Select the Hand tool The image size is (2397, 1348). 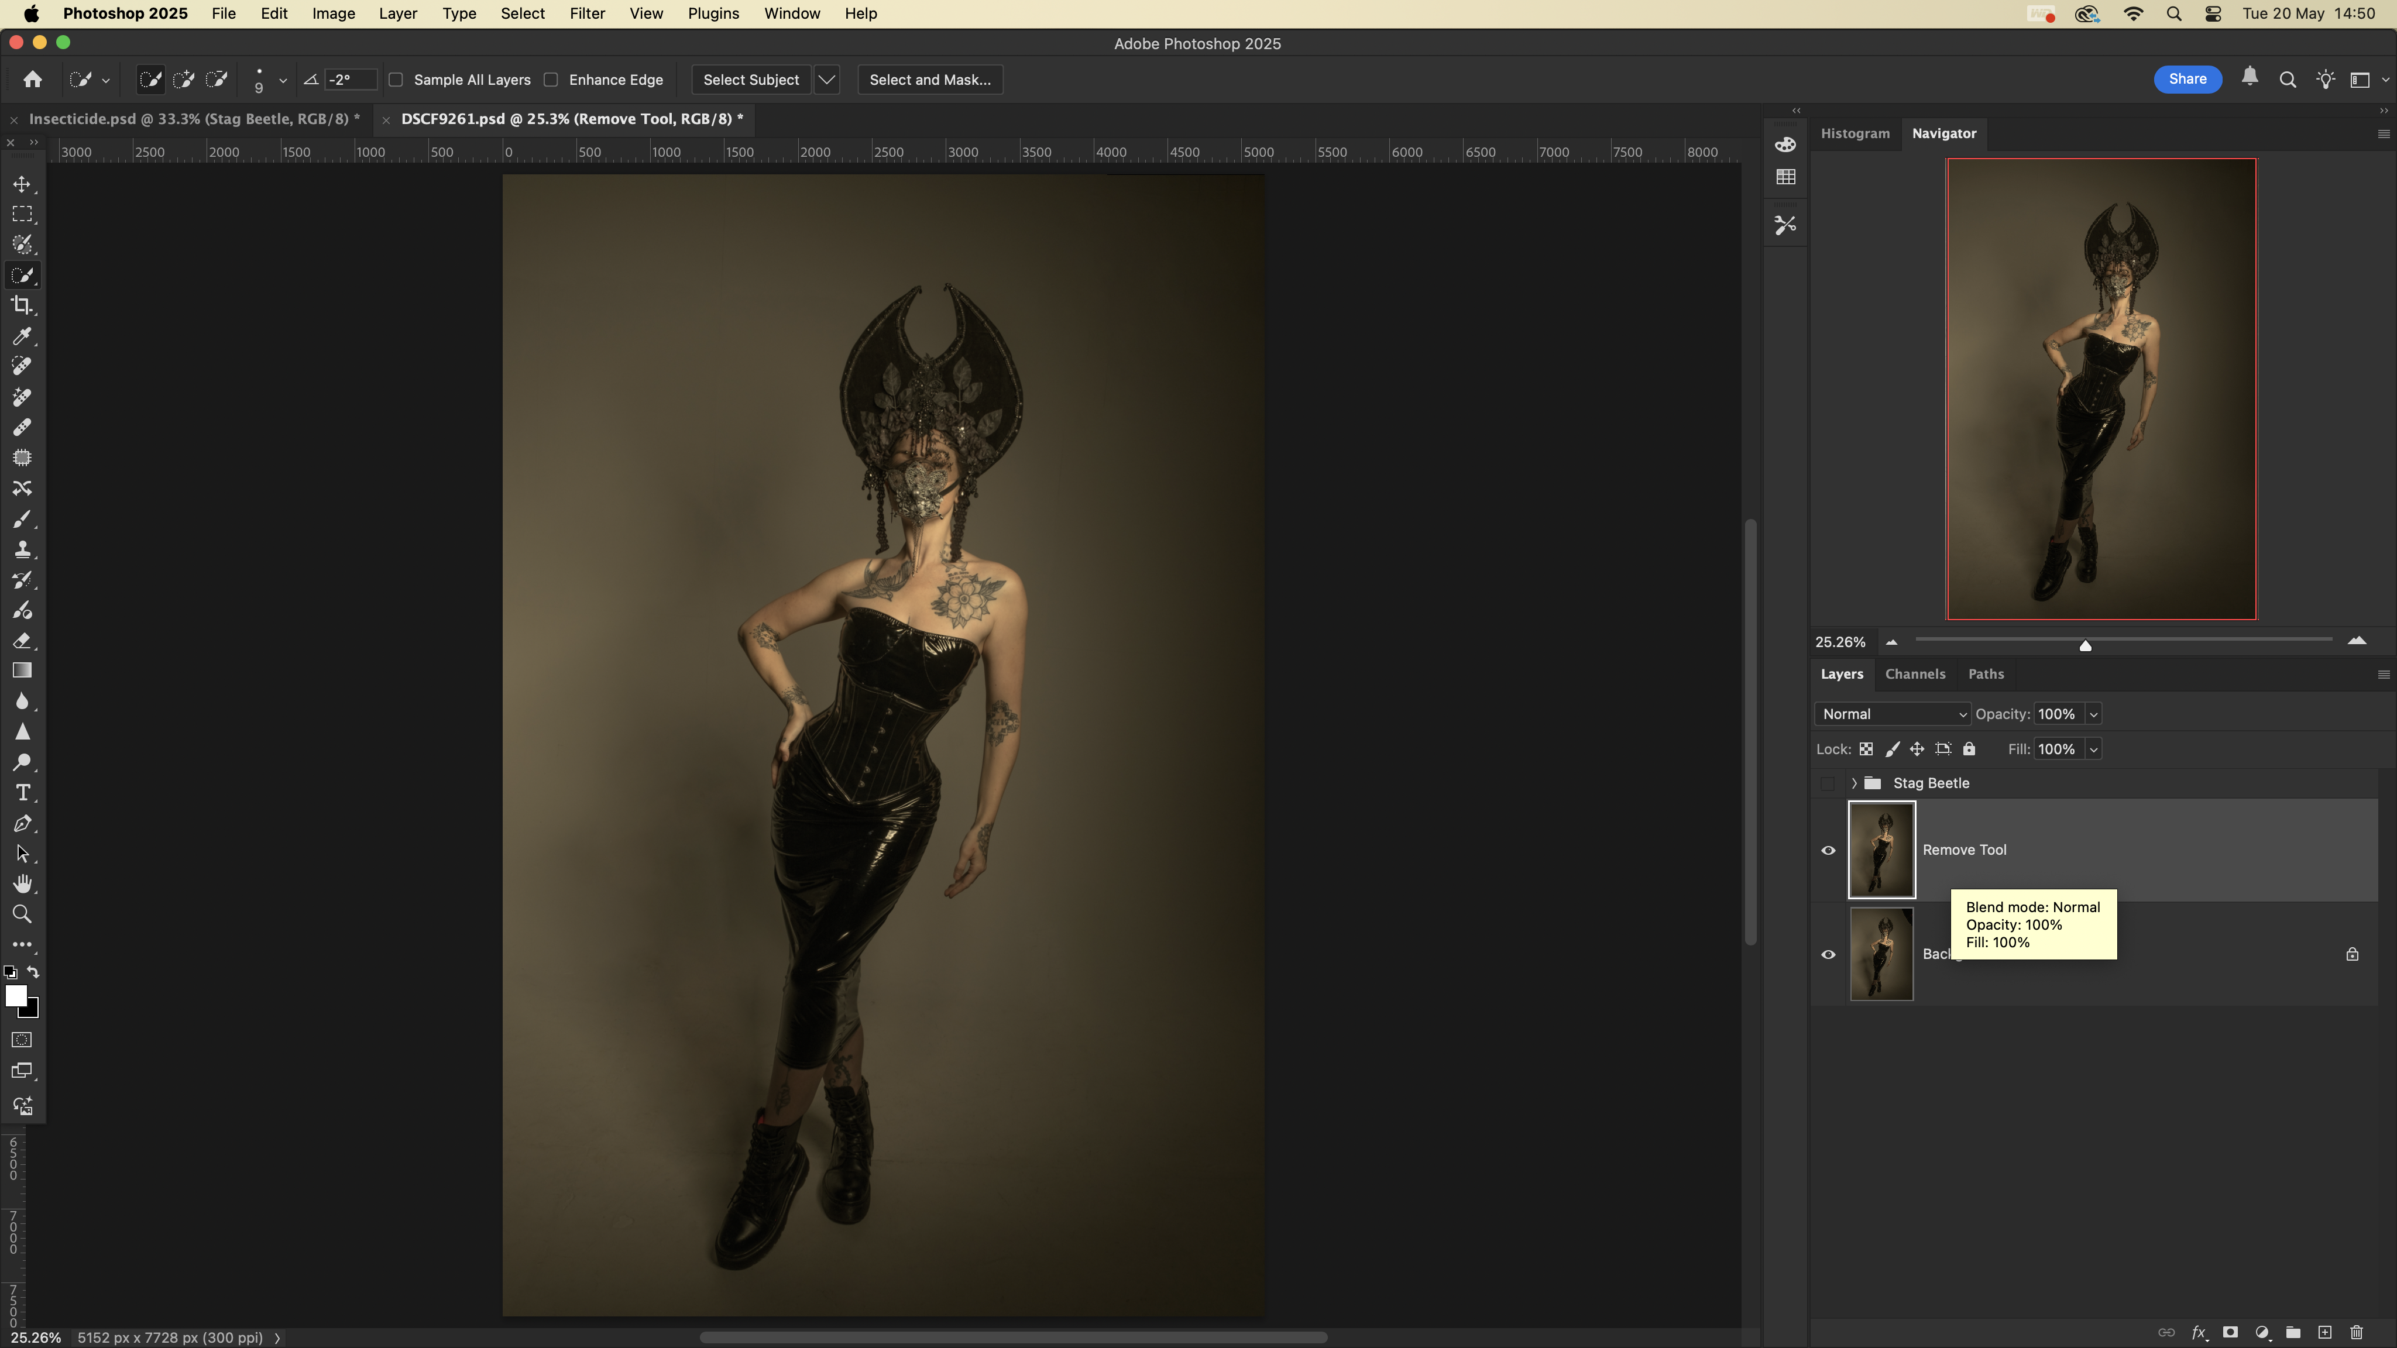tap(22, 884)
